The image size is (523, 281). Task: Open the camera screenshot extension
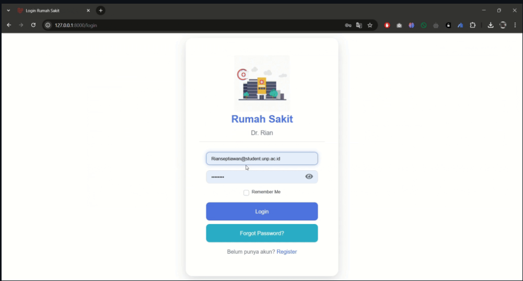[x=399, y=26]
